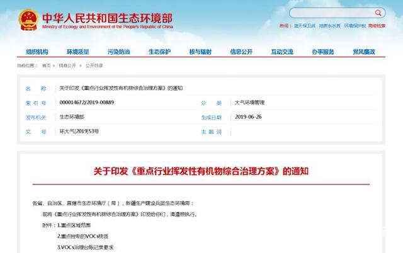Click the sentence 现将《重点行业…》印发给你们
The width and height of the screenshot is (403, 253).
[120, 214]
